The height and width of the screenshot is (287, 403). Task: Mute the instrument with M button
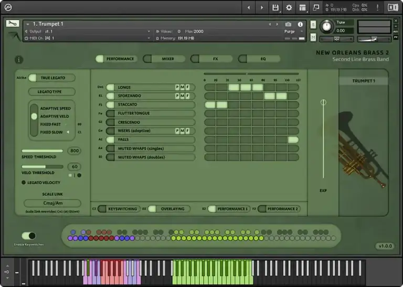pyautogui.click(x=313, y=37)
